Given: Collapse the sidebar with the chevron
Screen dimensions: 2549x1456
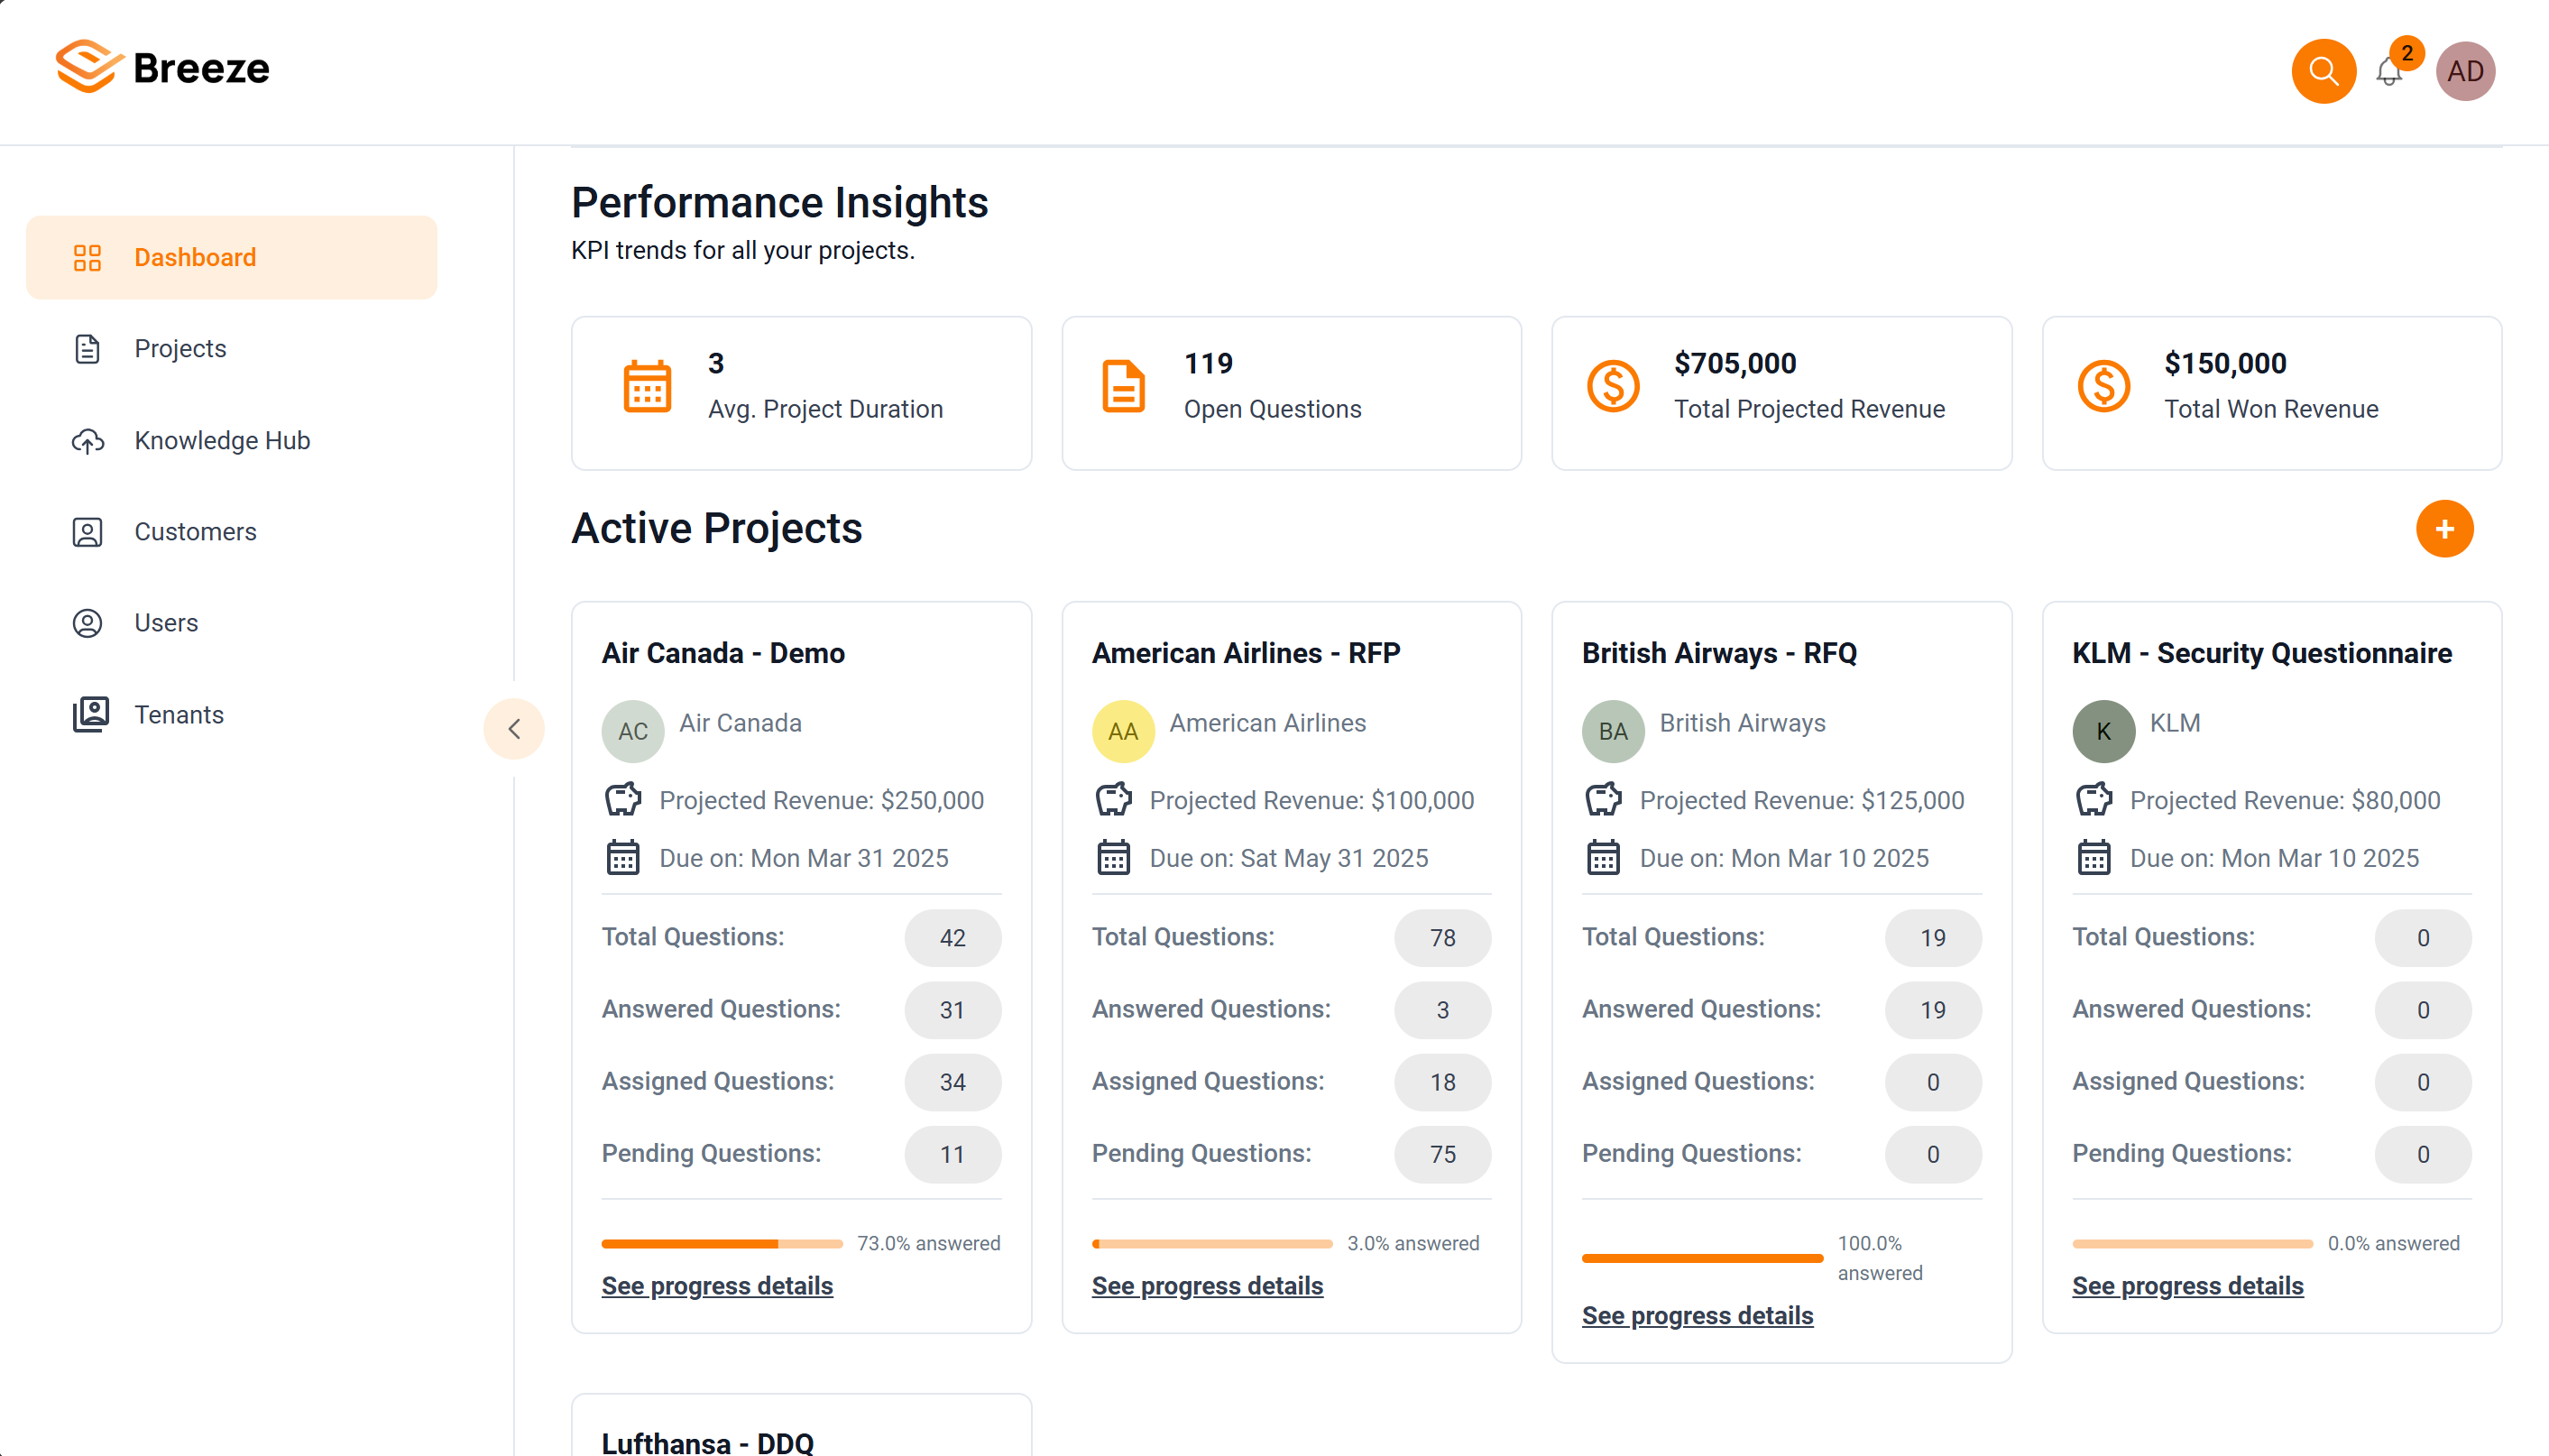Looking at the screenshot, I should point(514,729).
